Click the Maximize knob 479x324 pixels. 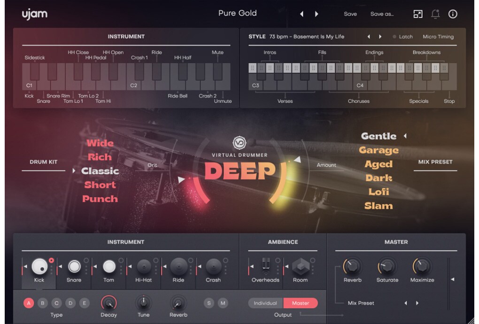[x=422, y=266]
